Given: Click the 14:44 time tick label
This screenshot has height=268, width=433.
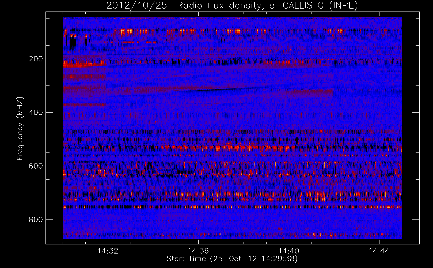Looking at the screenshot, I should [x=379, y=251].
